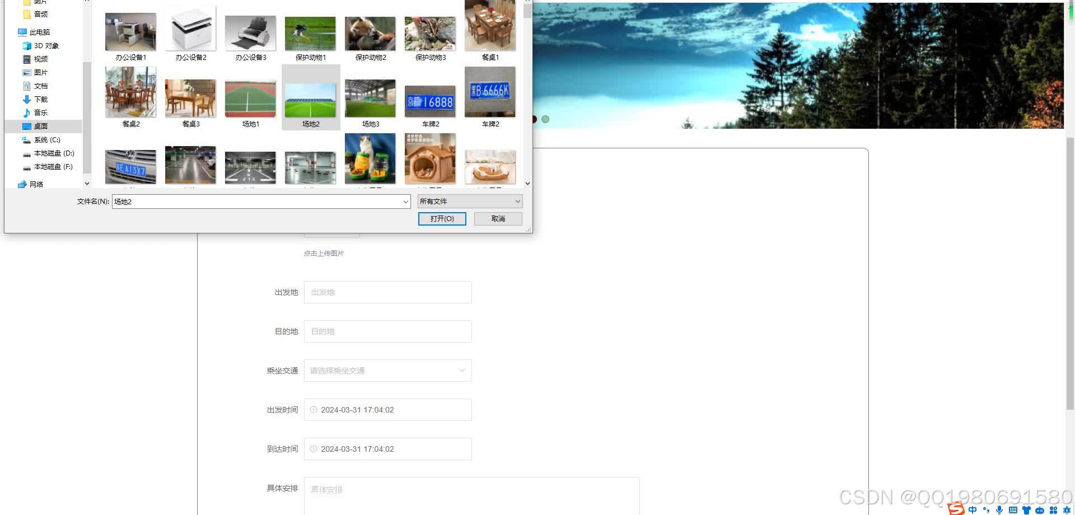This screenshot has height=515, width=1075.
Task: Click the clock icon in 到达时间 field
Action: (x=314, y=449)
